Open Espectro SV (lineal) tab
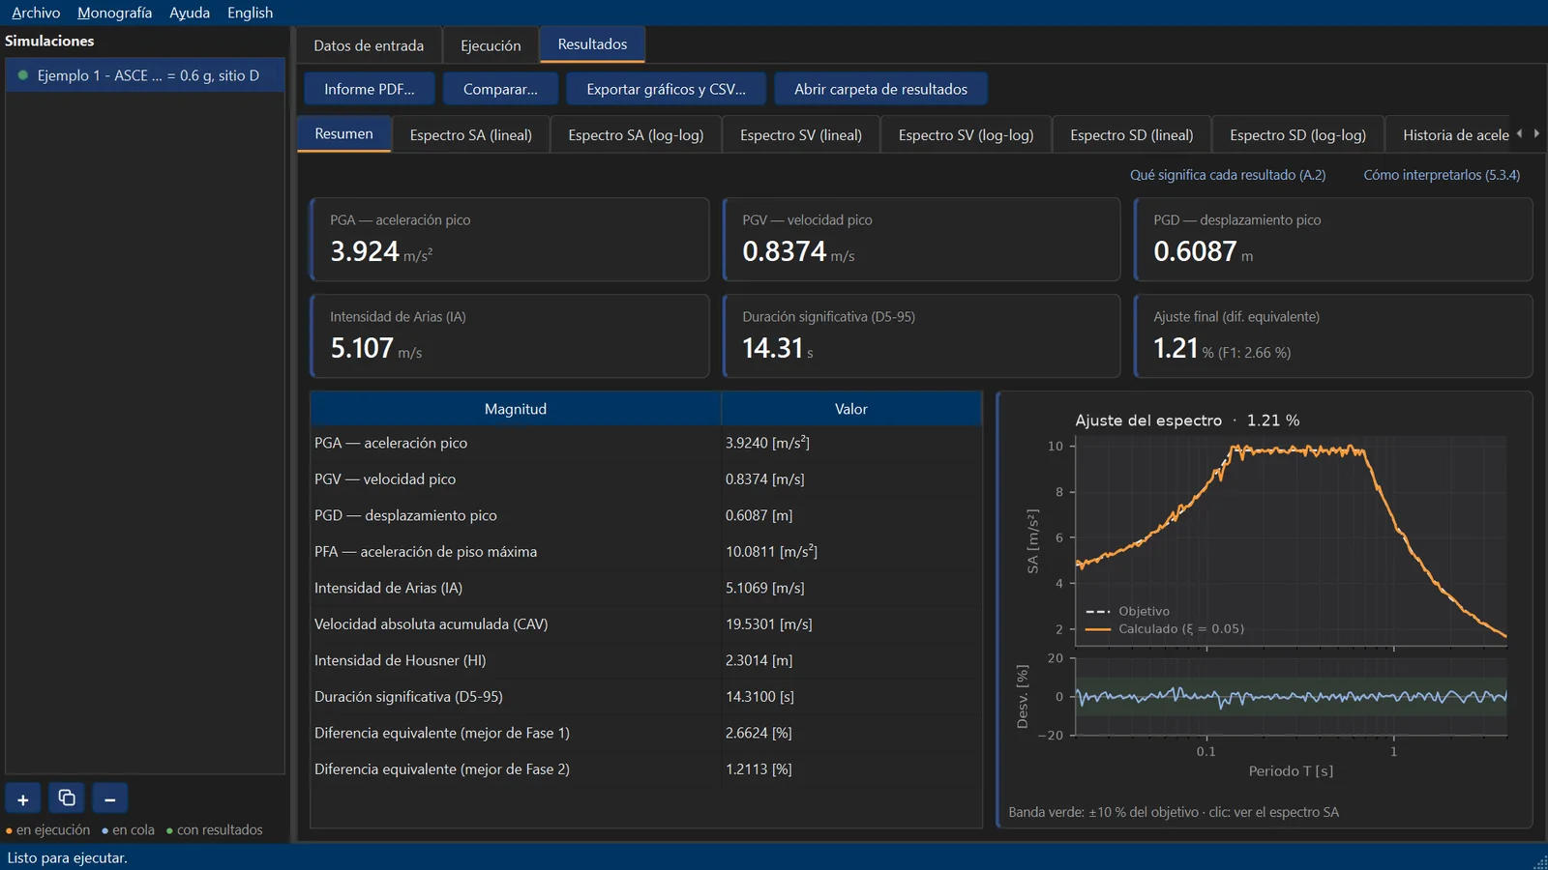The height and width of the screenshot is (870, 1548). [x=801, y=135]
